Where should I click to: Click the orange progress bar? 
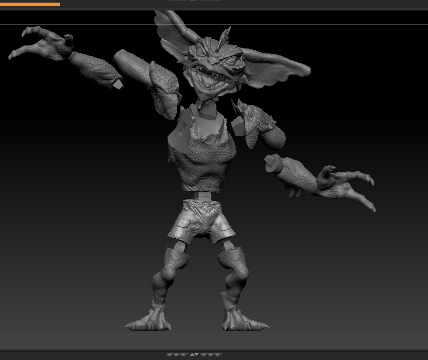pos(30,4)
